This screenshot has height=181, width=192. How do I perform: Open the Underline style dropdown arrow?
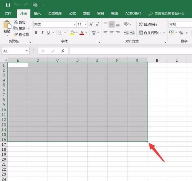click(53, 33)
